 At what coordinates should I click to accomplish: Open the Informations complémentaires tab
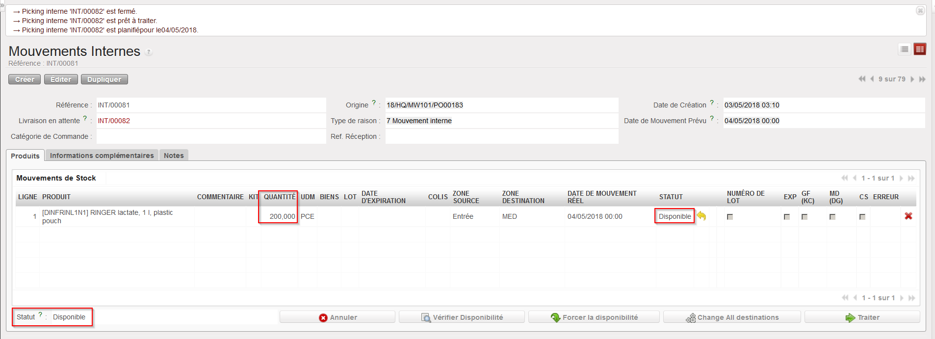click(x=102, y=156)
